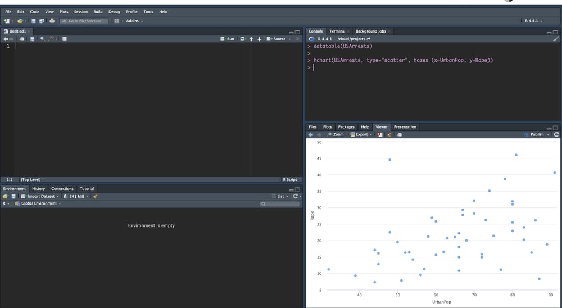This screenshot has height=308, width=562.
Task: Open the Code menu
Action: pos(35,12)
